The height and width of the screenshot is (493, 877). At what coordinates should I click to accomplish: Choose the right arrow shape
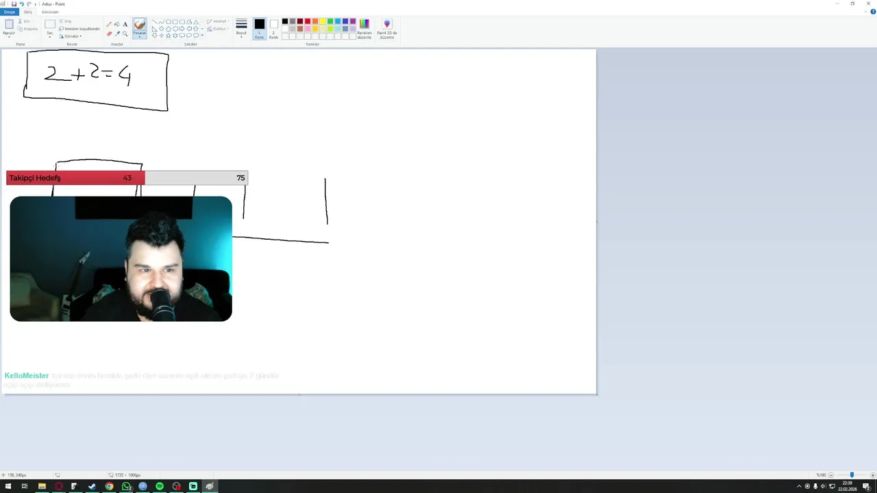pos(182,29)
